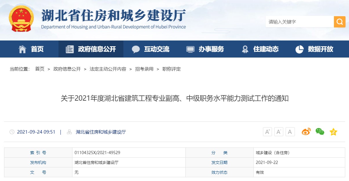The image size is (349, 181).
Task: Click the 当前位置 breadcrumb label
Action: pos(20,69)
